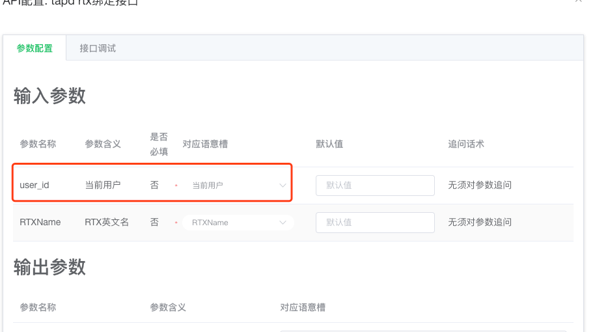595x332 pixels.
Task: Open the RTXName semantic slot dropdown
Action: pos(238,223)
